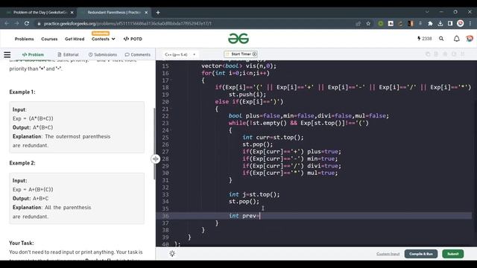Click the GeeksforGeeks logo
The height and width of the screenshot is (268, 477).
(238, 39)
